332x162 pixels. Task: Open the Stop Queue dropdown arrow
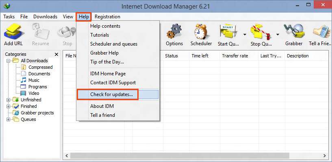click(x=278, y=34)
